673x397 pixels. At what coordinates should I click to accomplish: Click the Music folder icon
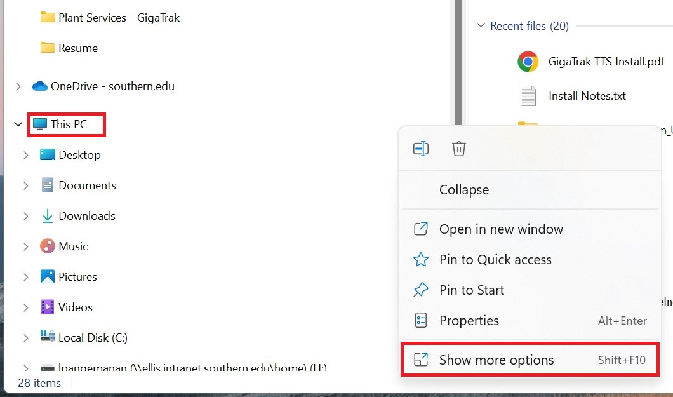48,246
